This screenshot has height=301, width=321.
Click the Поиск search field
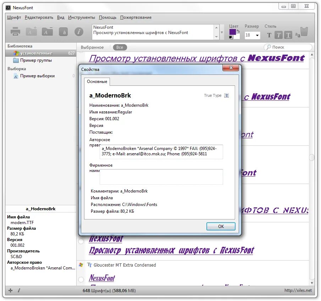[x=288, y=47]
